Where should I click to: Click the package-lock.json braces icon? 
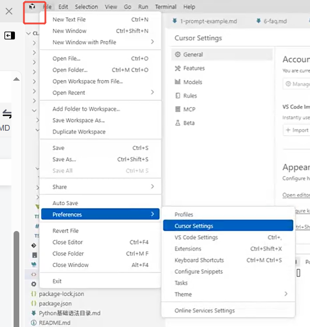(x=34, y=294)
